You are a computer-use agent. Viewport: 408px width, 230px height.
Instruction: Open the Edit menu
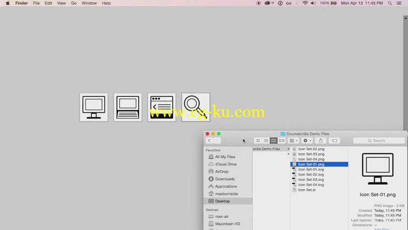tap(48, 3)
